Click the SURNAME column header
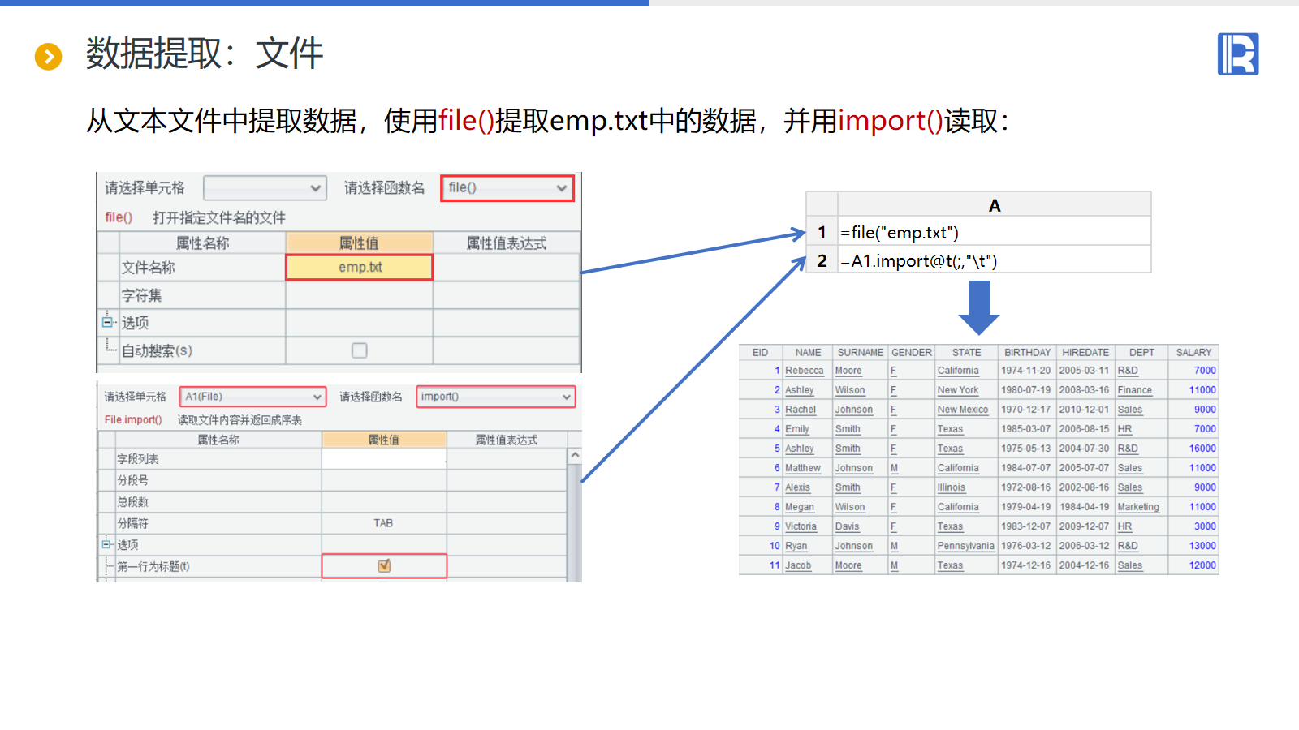Viewport: 1299px width, 730px height. [x=861, y=353]
